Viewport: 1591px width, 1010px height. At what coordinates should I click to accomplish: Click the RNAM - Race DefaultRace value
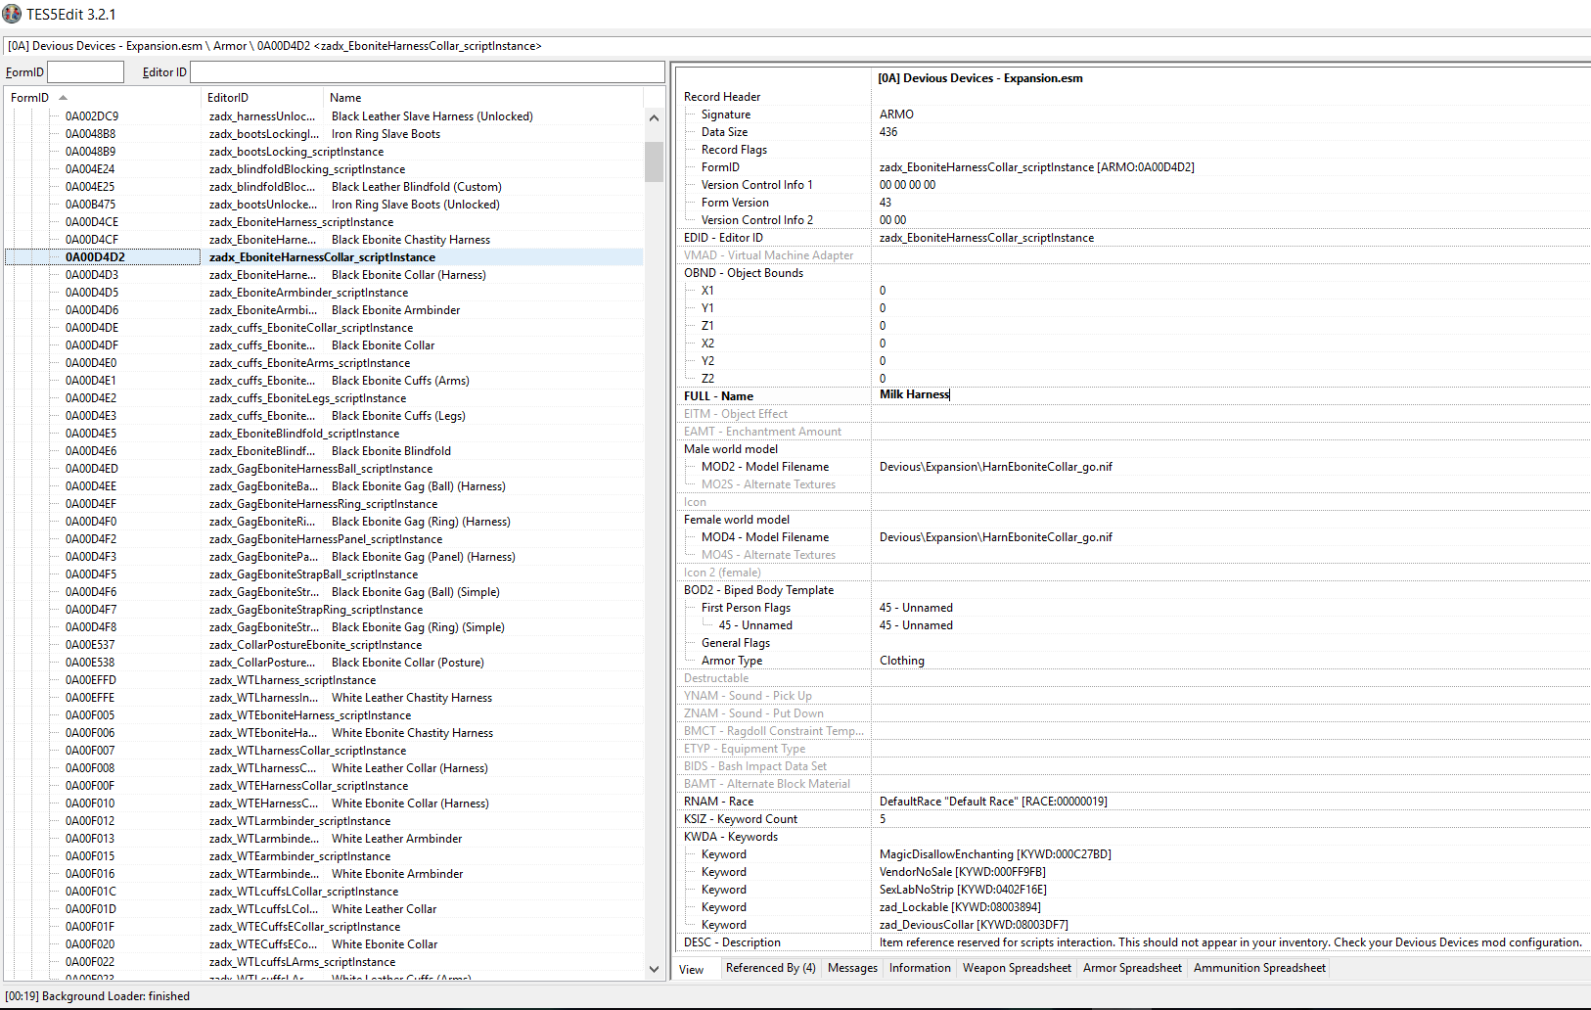click(x=993, y=802)
